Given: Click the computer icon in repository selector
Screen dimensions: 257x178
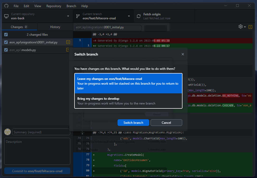Looking at the screenshot, I should pos(6,16).
